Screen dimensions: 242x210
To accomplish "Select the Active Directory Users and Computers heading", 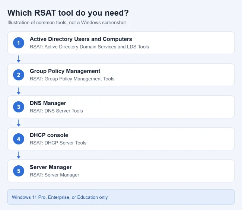I will pyautogui.click(x=81, y=39).
